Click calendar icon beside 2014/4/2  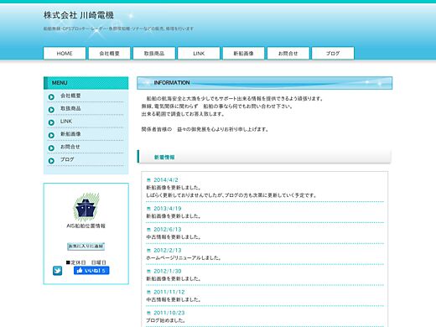pos(148,180)
